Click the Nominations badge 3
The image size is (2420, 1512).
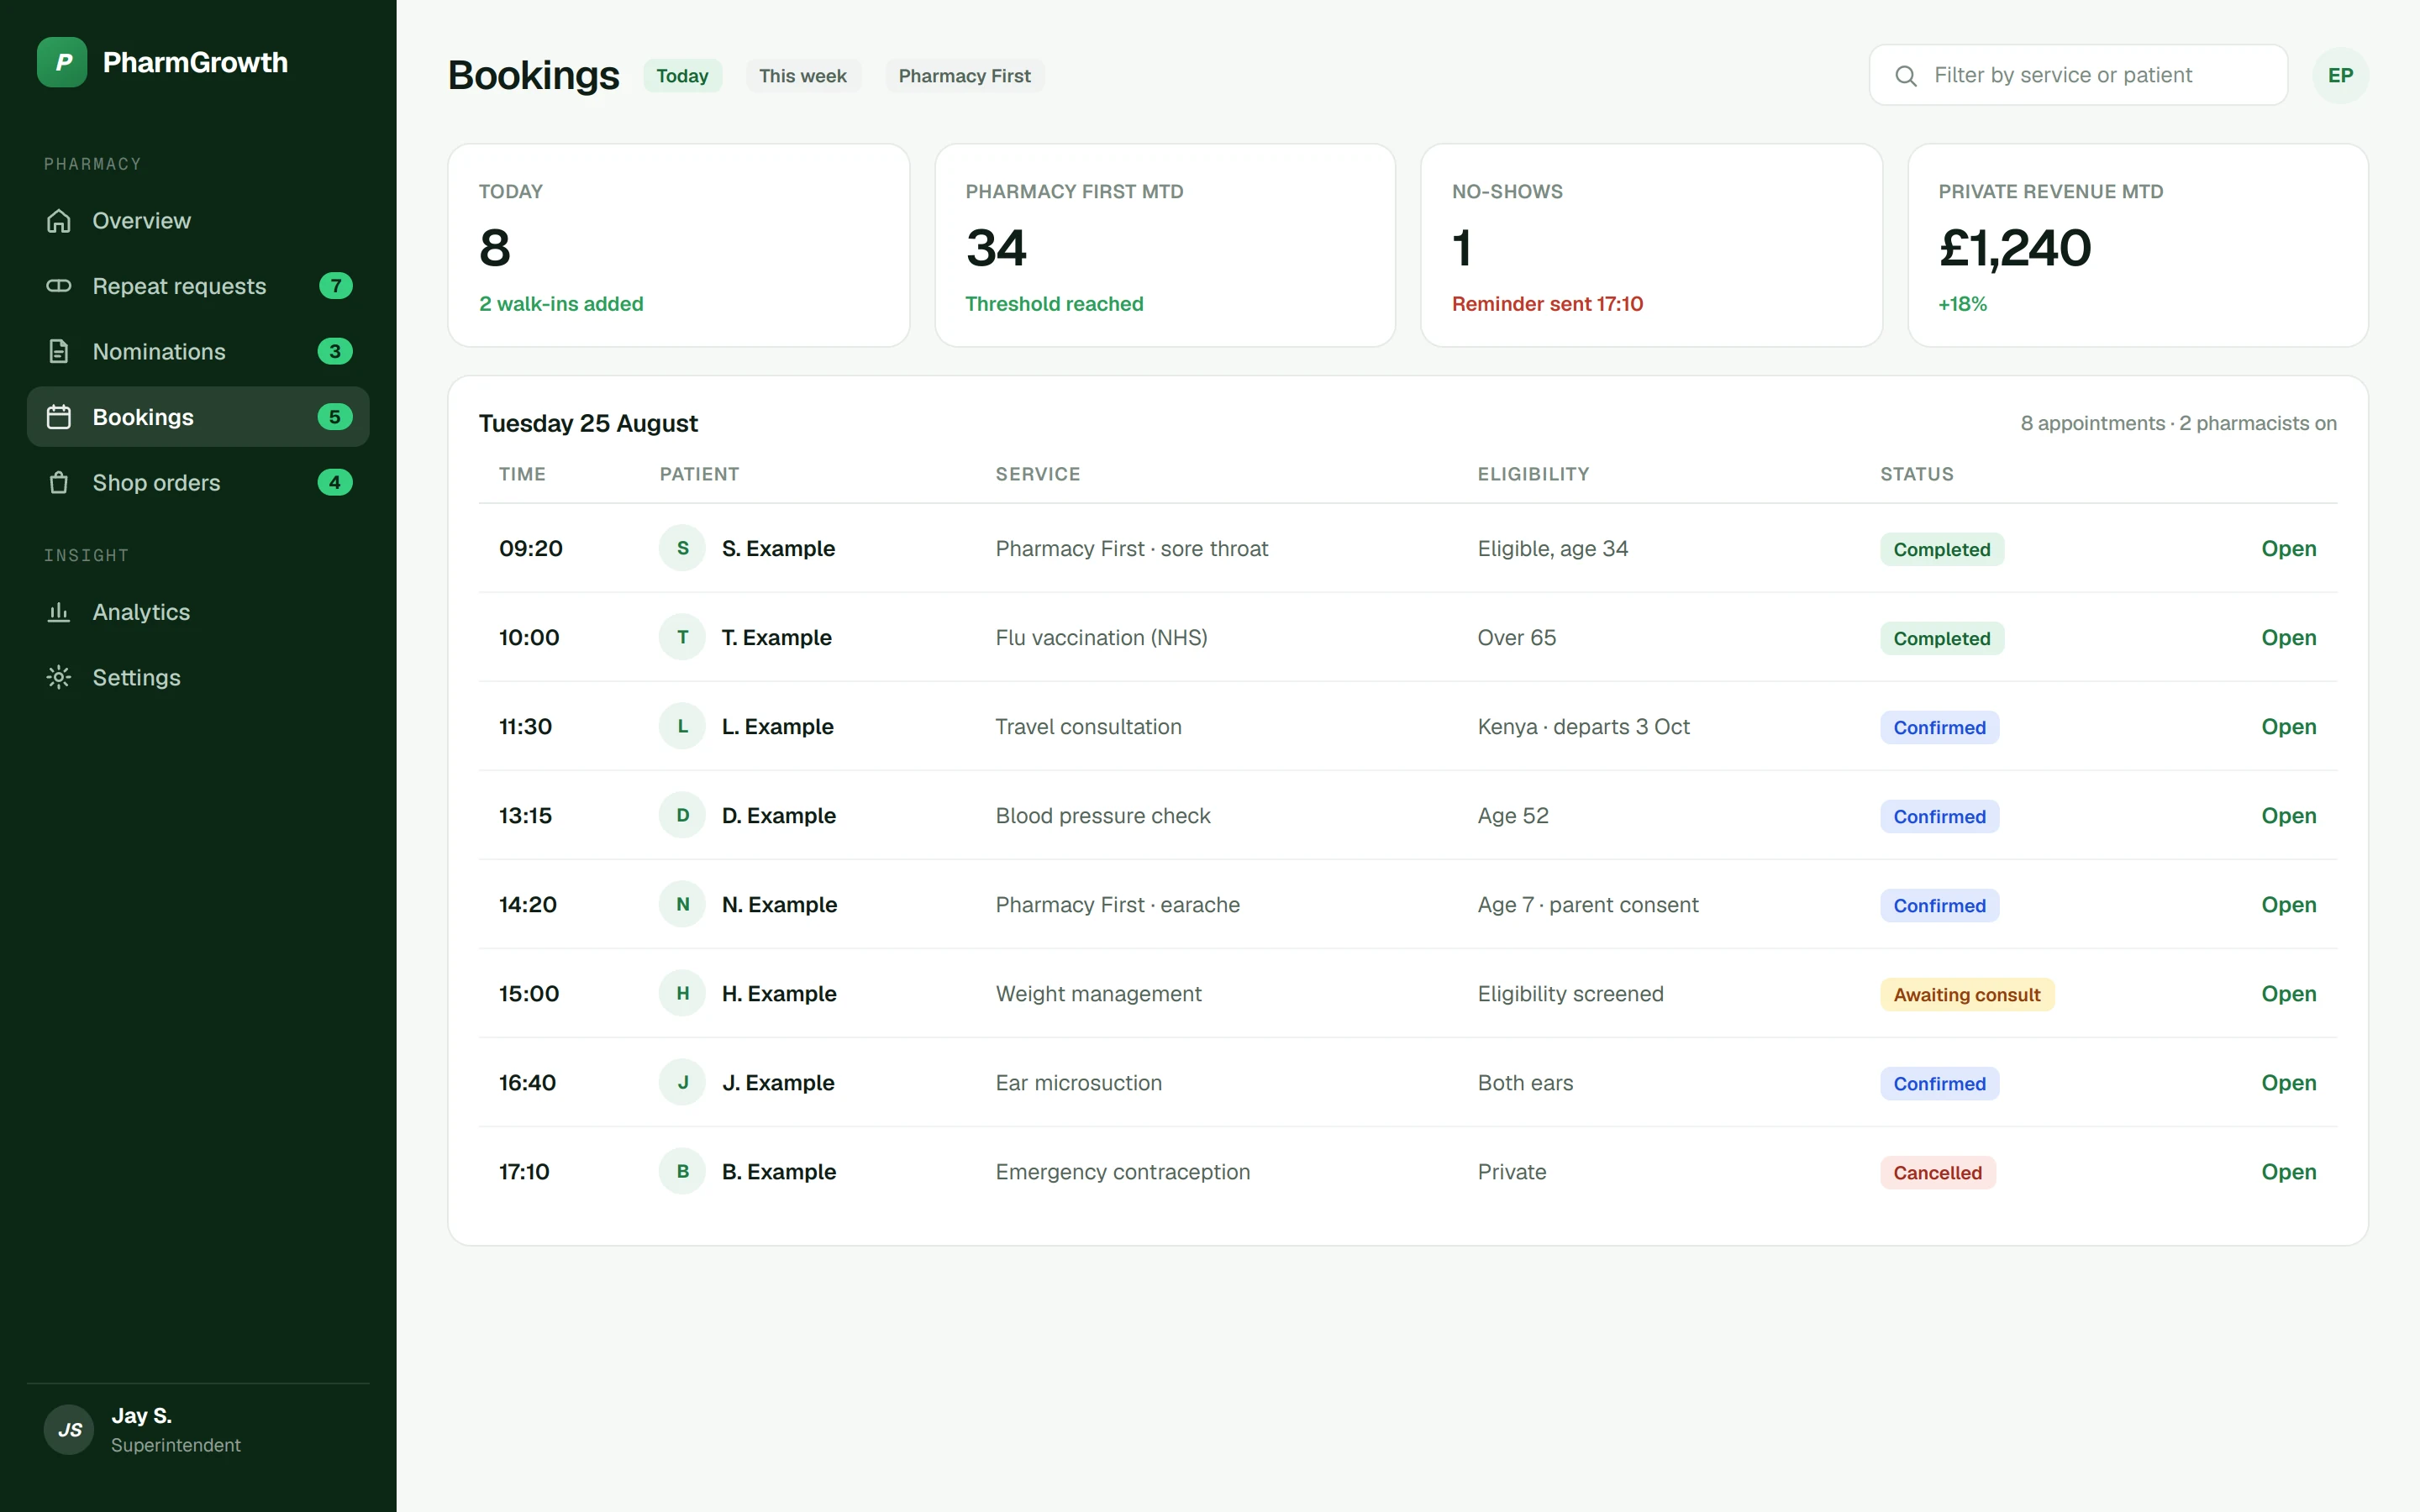335,352
